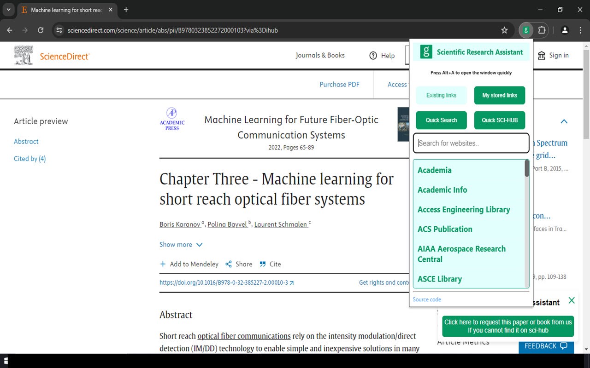The image size is (590, 368).
Task: Reload the page
Action: click(41, 30)
